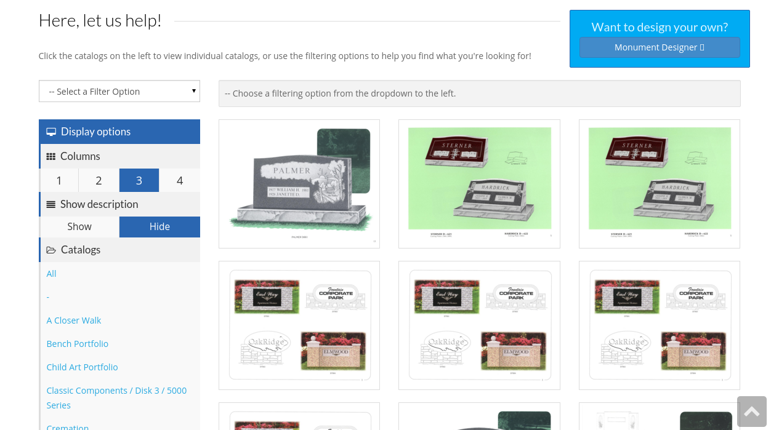Click the Columns grid icon
This screenshot has width=779, height=430.
click(x=51, y=156)
